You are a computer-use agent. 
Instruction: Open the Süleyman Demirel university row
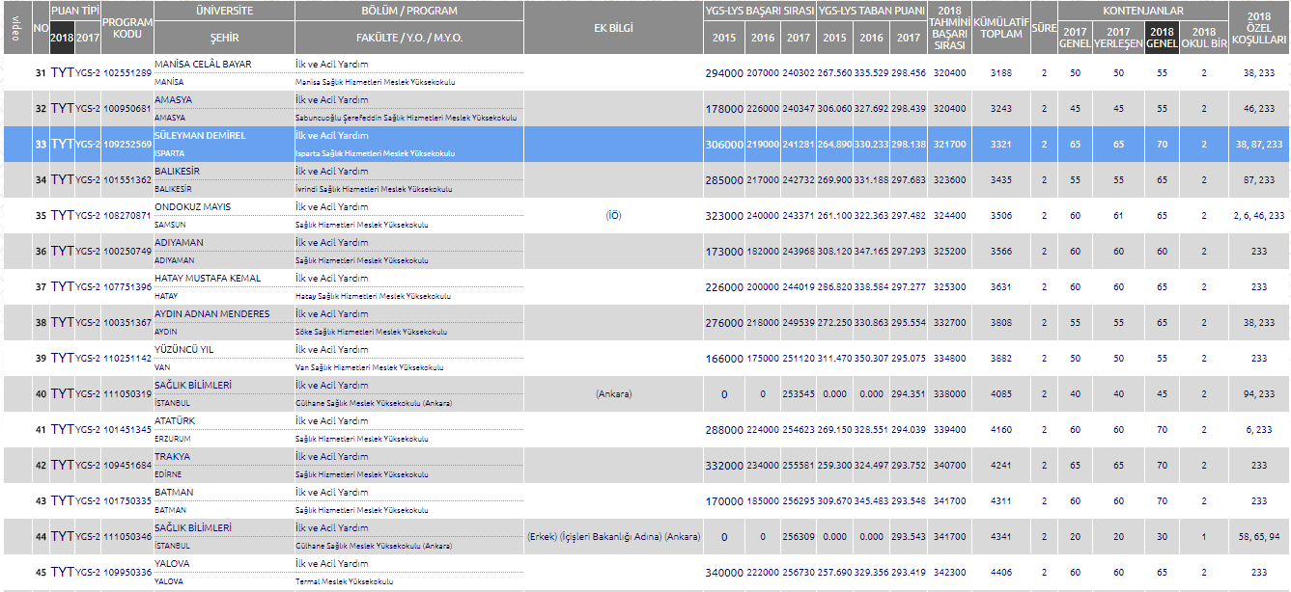200,136
